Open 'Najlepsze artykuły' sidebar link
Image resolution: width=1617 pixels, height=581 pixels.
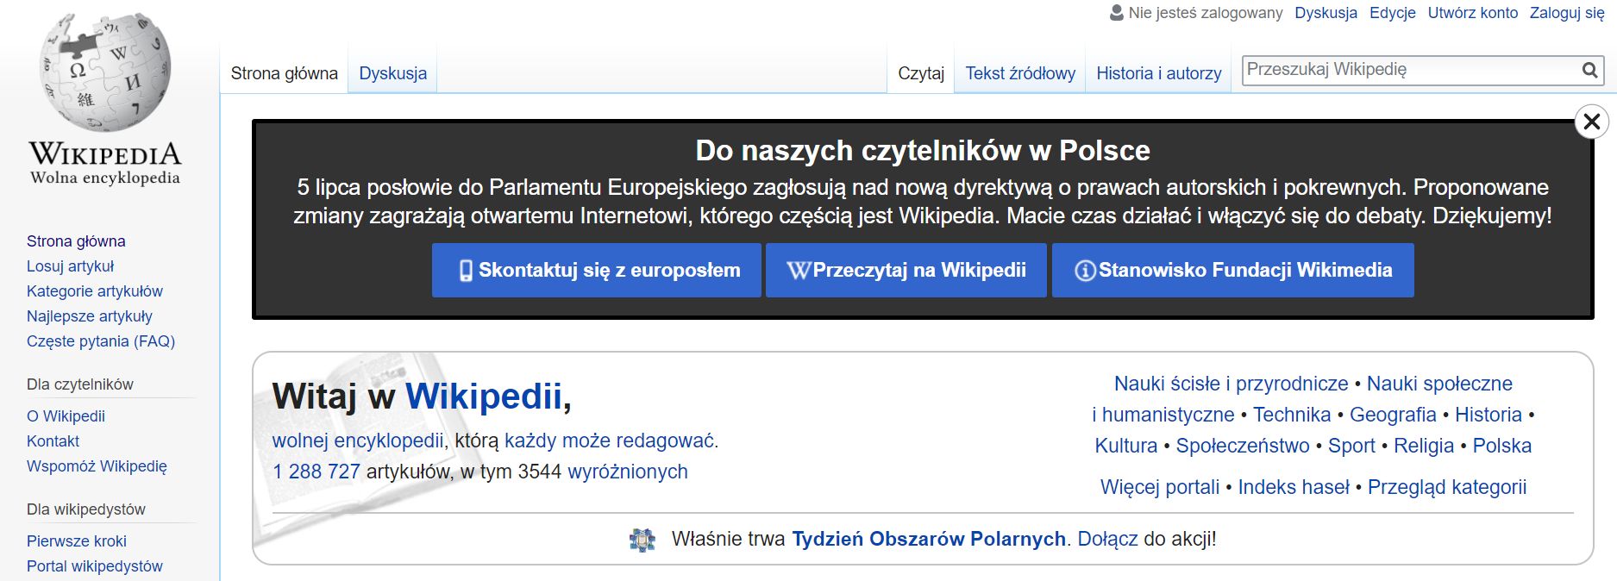click(x=90, y=316)
